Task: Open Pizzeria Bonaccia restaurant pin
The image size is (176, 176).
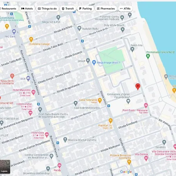Action: 129,162
